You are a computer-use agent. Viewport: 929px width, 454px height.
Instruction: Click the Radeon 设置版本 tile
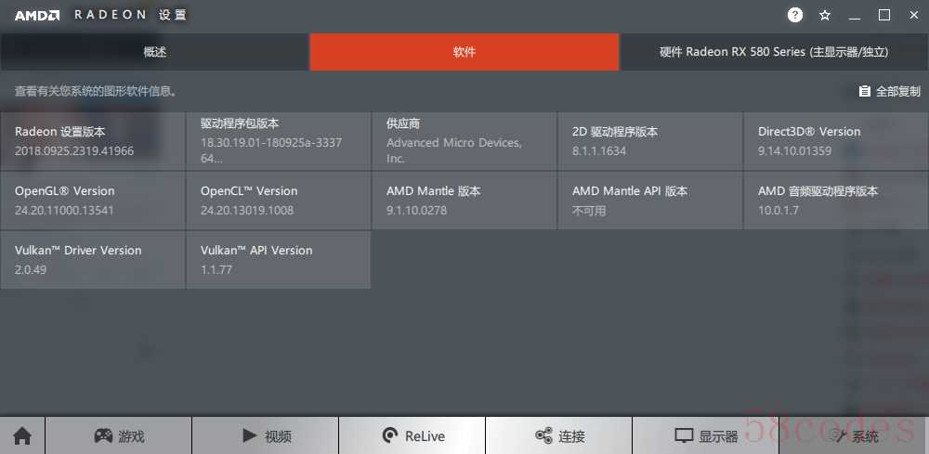point(92,141)
